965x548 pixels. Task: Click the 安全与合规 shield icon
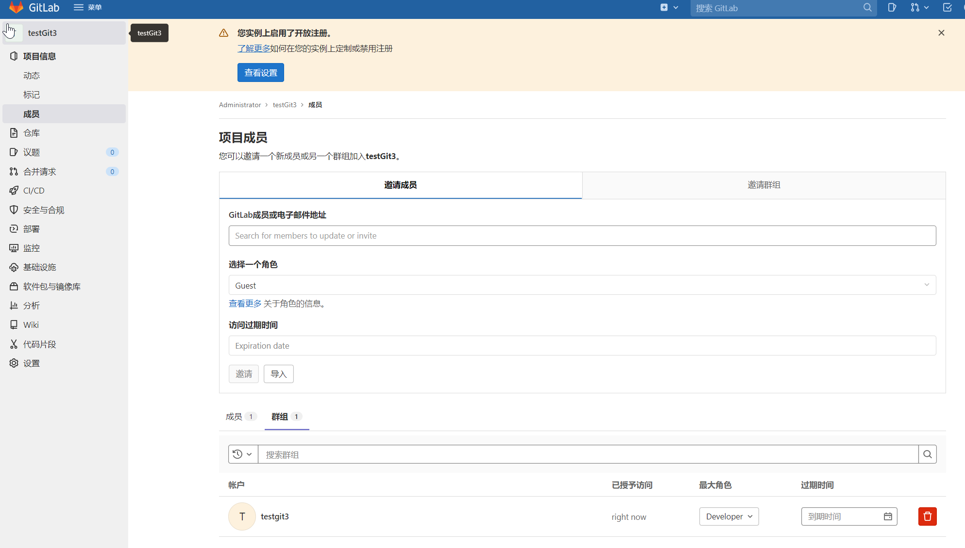pyautogui.click(x=14, y=210)
